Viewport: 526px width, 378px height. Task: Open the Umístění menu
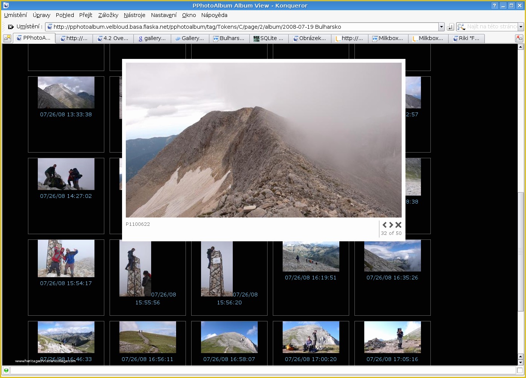coord(15,15)
